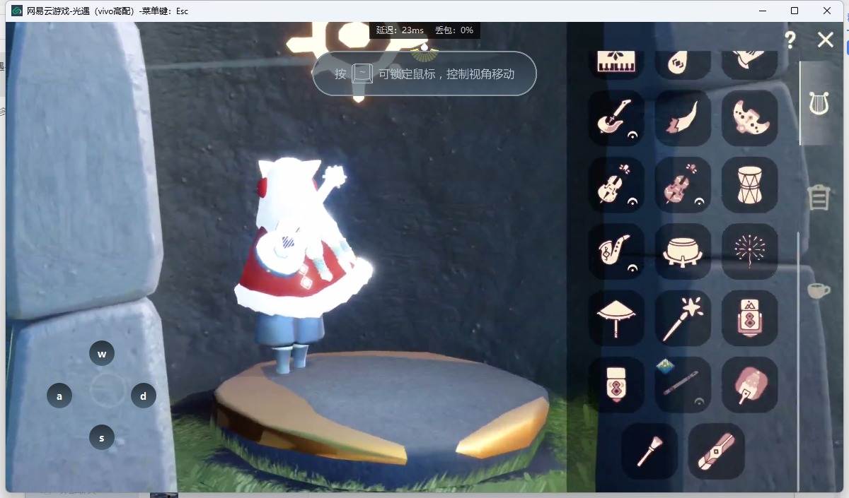Screen dimensions: 849x498
Task: Select the curved horn instrument
Action: (683, 118)
